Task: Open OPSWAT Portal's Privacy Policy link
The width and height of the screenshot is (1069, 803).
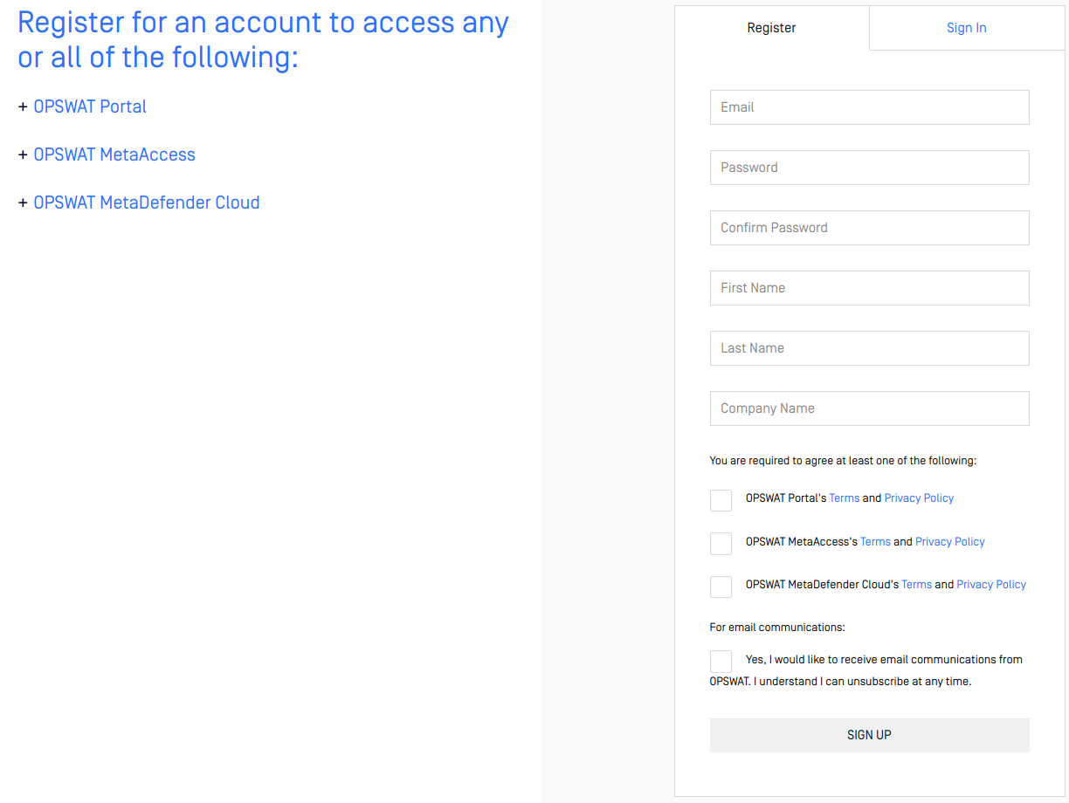Action: click(x=919, y=498)
